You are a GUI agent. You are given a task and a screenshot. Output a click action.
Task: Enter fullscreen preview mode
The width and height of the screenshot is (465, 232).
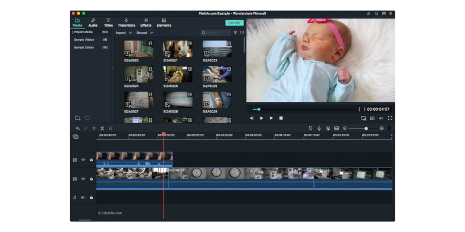[x=390, y=118]
